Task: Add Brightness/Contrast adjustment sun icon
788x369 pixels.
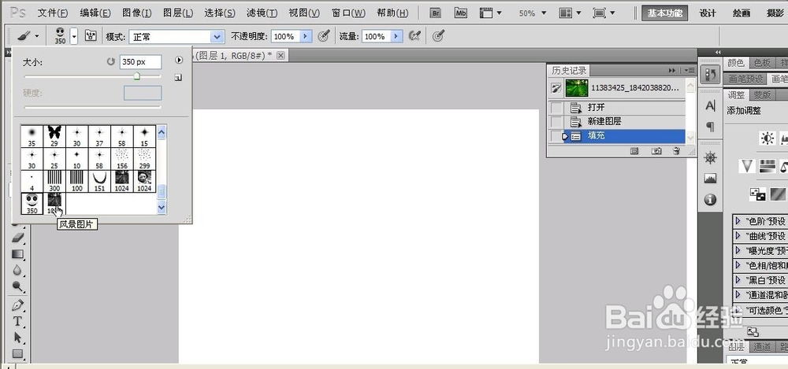Action: pos(767,138)
